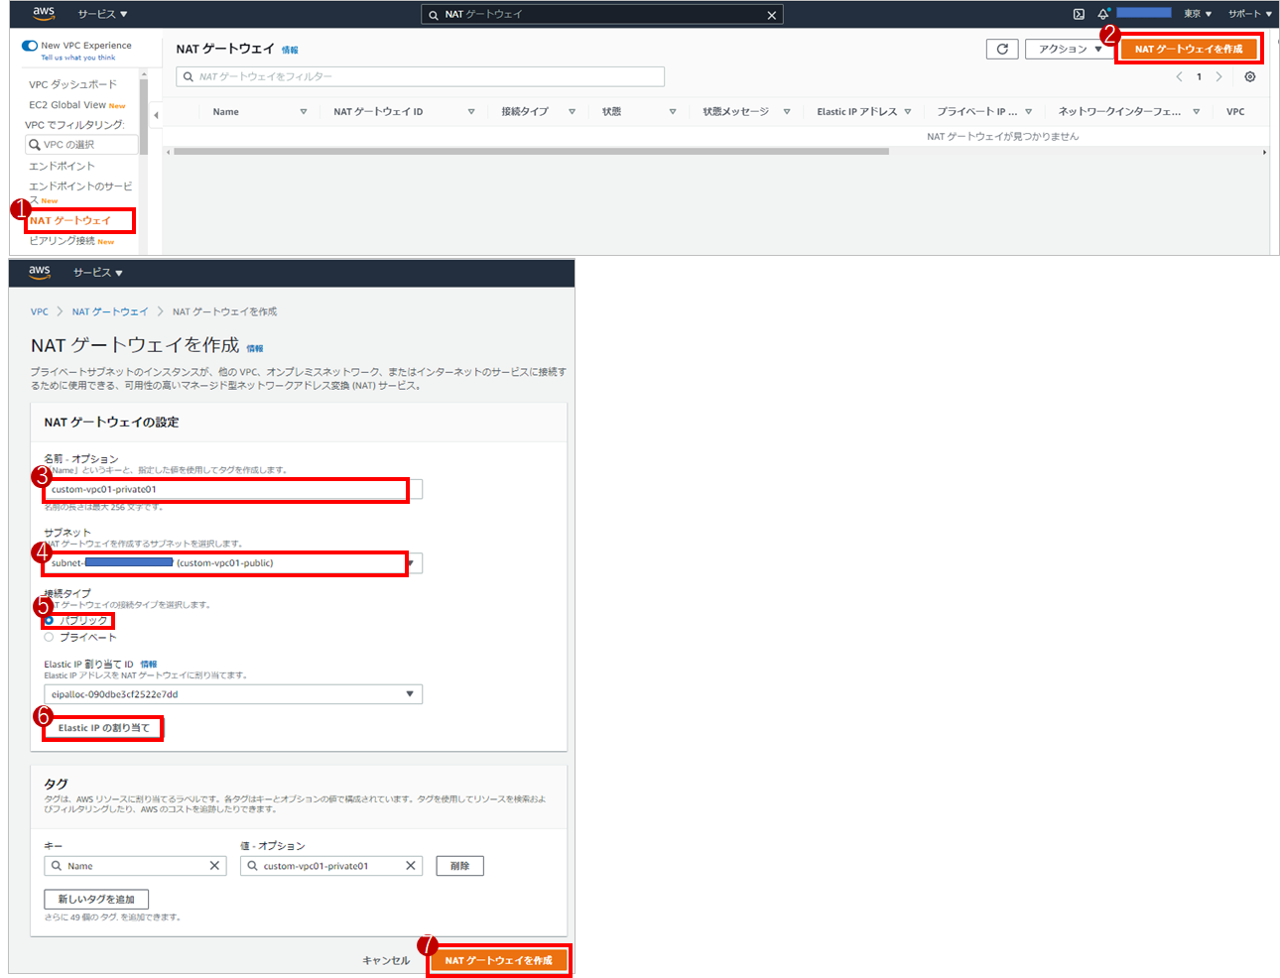1280x978 pixels.
Task: Select NAT ゲートウェイ in the sidebar
Action: tap(70, 220)
